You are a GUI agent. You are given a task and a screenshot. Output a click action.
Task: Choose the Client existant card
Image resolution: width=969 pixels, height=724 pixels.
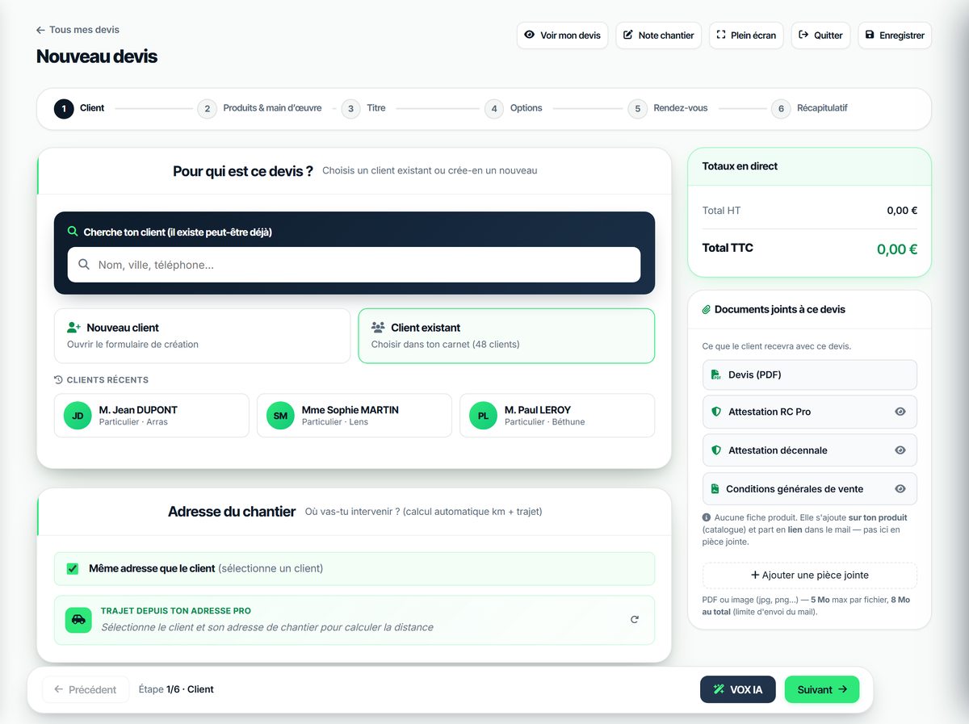coord(506,336)
